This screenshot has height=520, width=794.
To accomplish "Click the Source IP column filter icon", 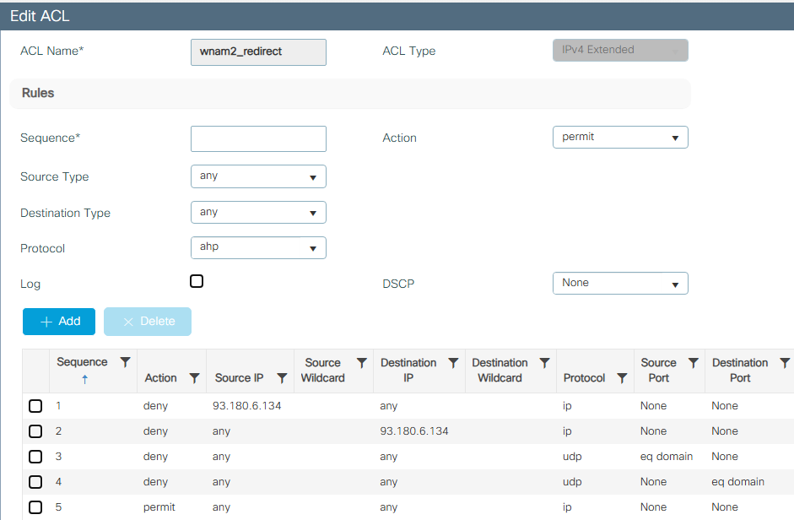I will (x=282, y=378).
